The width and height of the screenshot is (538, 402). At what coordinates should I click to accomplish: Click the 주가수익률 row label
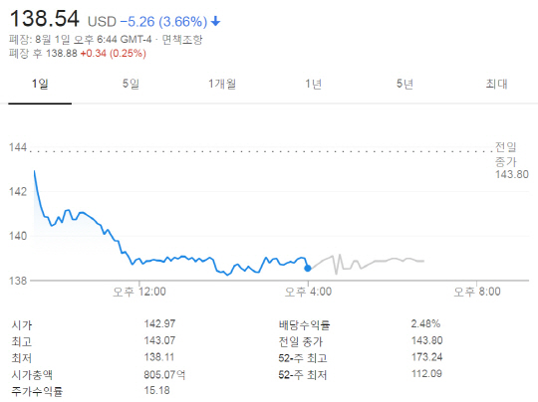pos(37,391)
